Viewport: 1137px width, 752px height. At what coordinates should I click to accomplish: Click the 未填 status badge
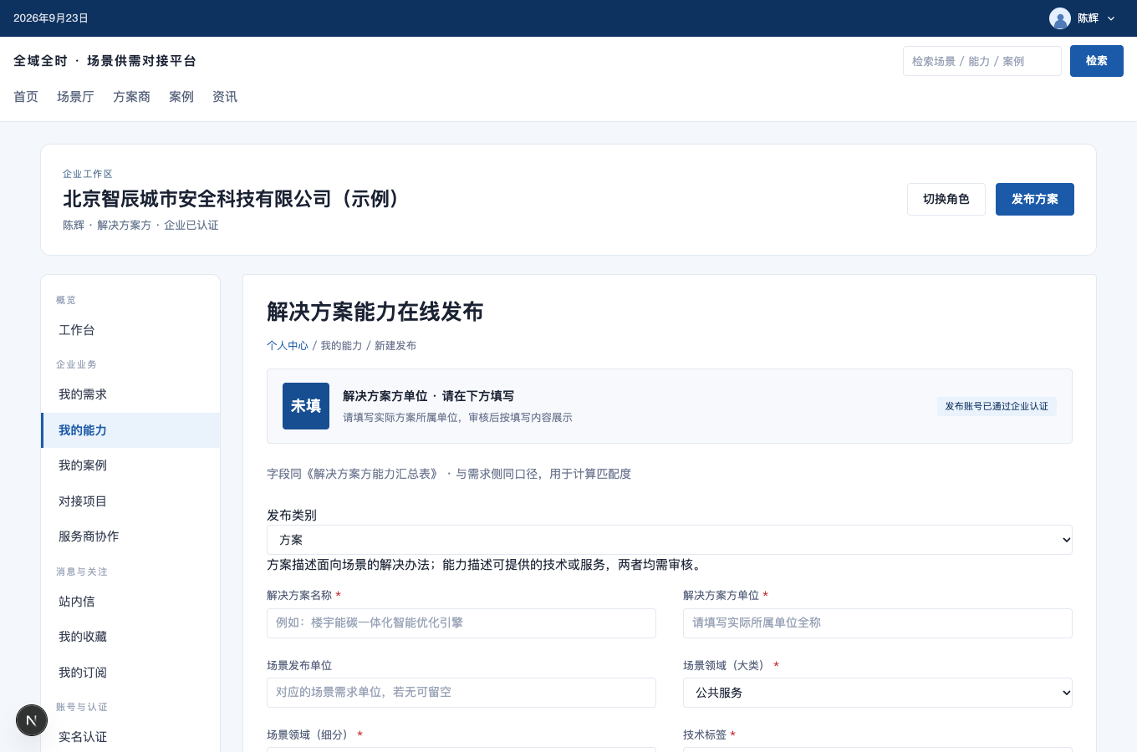[306, 406]
